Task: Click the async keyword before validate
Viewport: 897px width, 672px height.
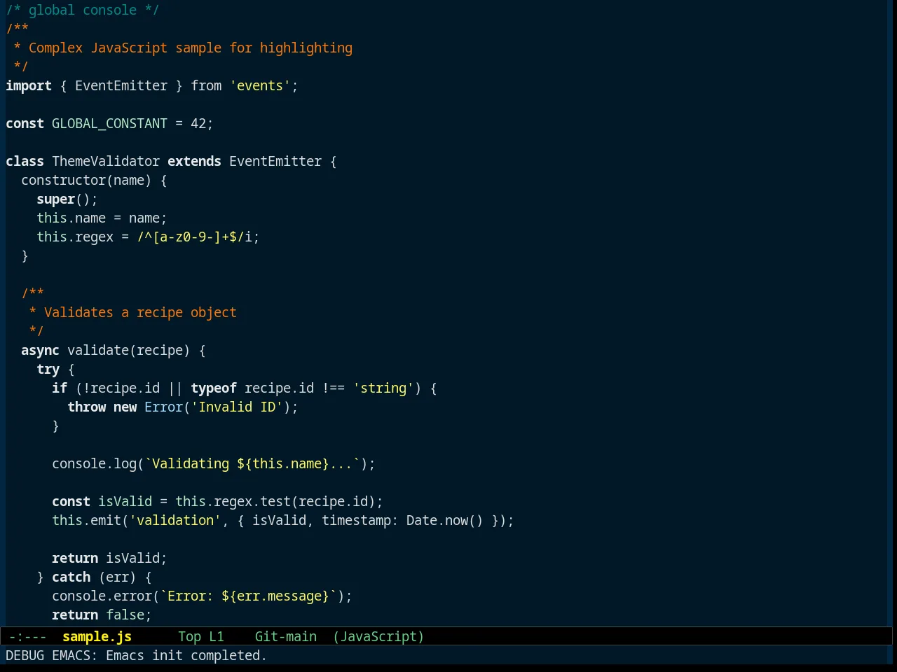Action: [x=40, y=350]
